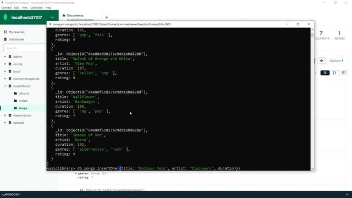The width and height of the screenshot is (352, 198).
Task: Click the songs folder icon
Action: tap(15, 108)
